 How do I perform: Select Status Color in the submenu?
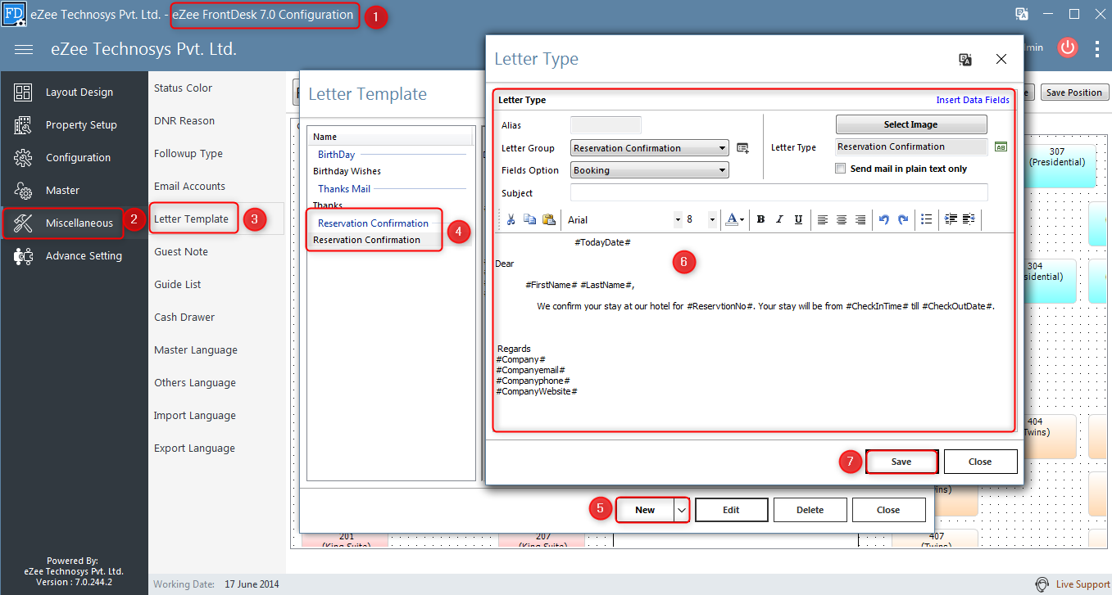coord(183,88)
